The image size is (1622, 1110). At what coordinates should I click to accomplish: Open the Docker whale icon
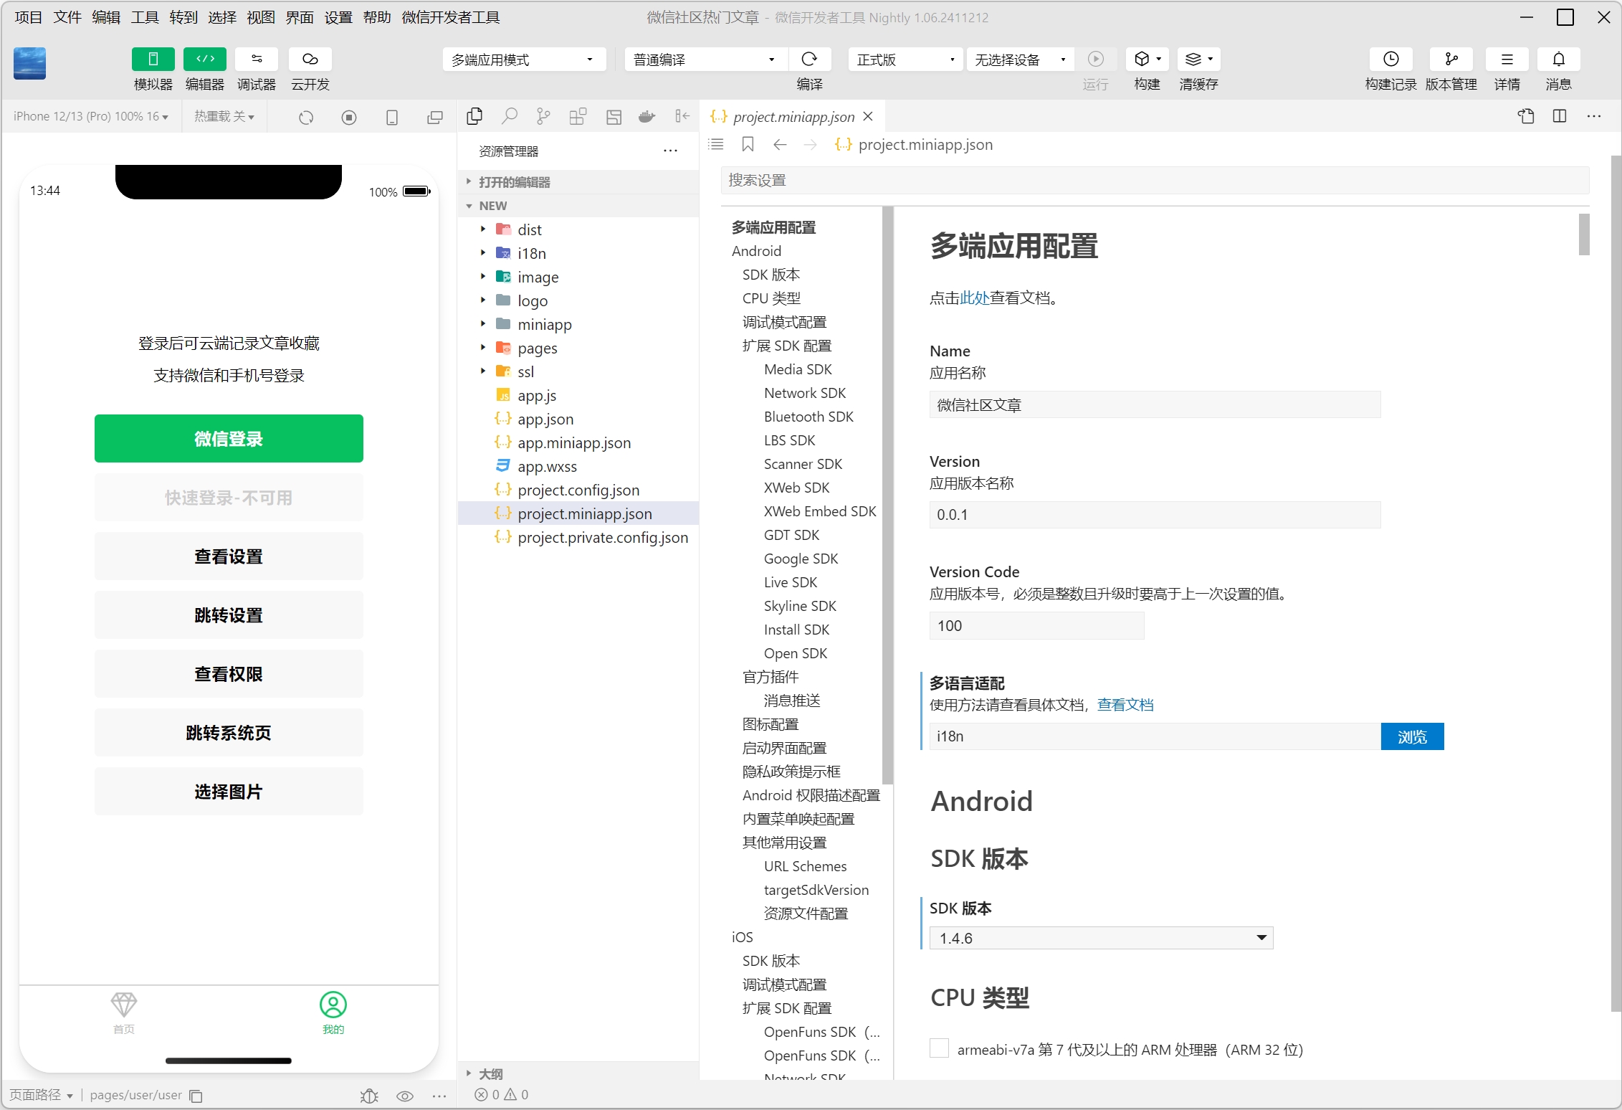coord(647,116)
